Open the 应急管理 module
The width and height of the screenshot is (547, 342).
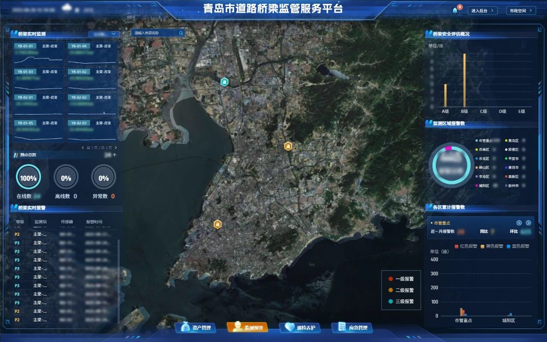352,328
